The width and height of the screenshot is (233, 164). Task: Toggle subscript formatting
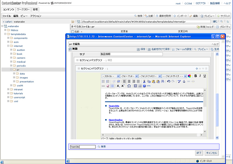[x=118, y=86]
